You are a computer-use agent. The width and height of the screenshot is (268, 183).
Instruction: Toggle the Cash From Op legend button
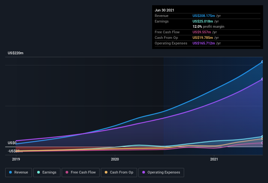coord(119,173)
